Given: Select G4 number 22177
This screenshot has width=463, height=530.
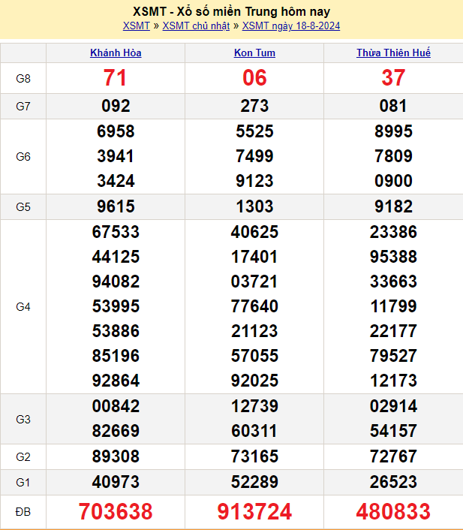Looking at the screenshot, I should (x=393, y=331).
